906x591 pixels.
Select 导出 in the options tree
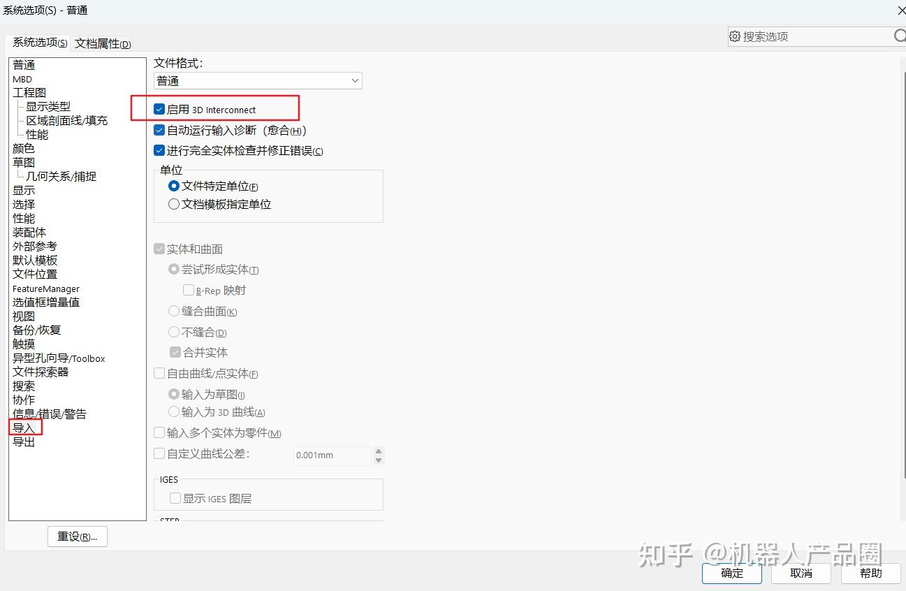click(x=23, y=442)
